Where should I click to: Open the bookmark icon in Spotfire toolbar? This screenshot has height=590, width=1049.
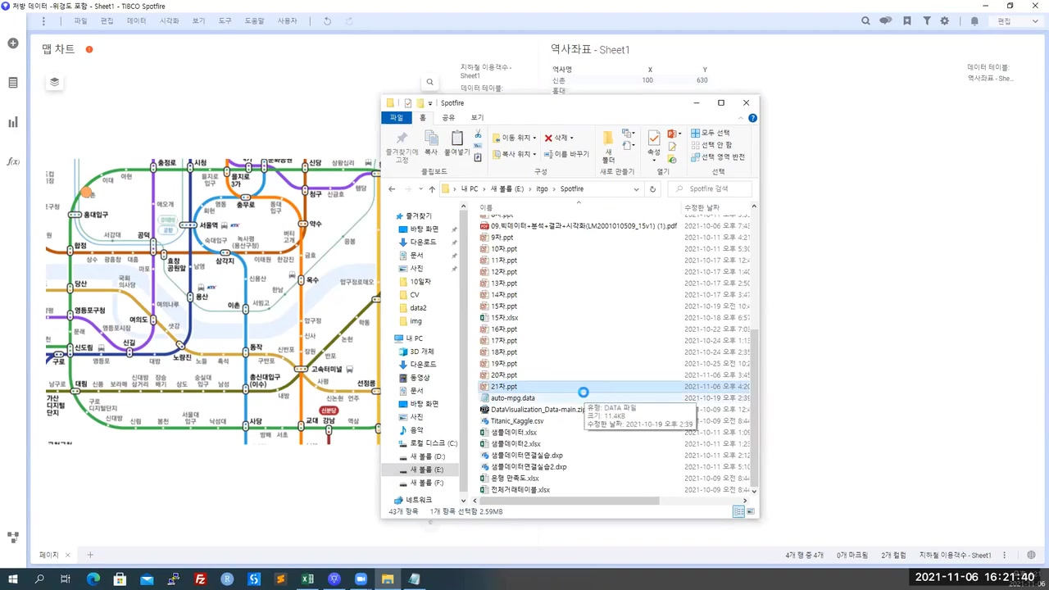[907, 21]
